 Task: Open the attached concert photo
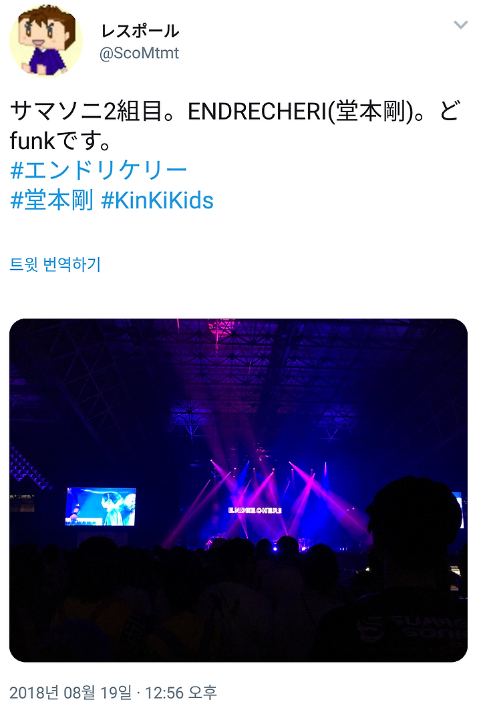point(238,490)
